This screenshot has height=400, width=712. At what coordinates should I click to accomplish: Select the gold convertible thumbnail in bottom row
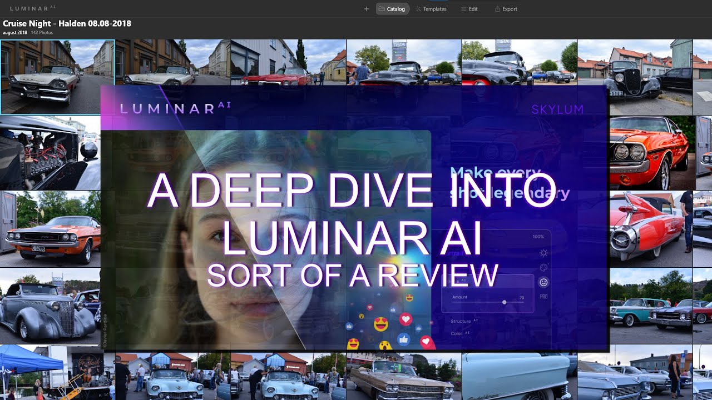click(x=403, y=376)
